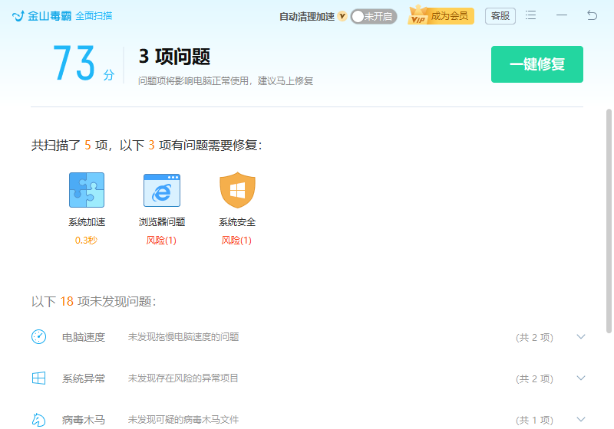The image size is (614, 429).
Task: Click (共 2 项) in 系统异常 row
Action: tap(534, 378)
